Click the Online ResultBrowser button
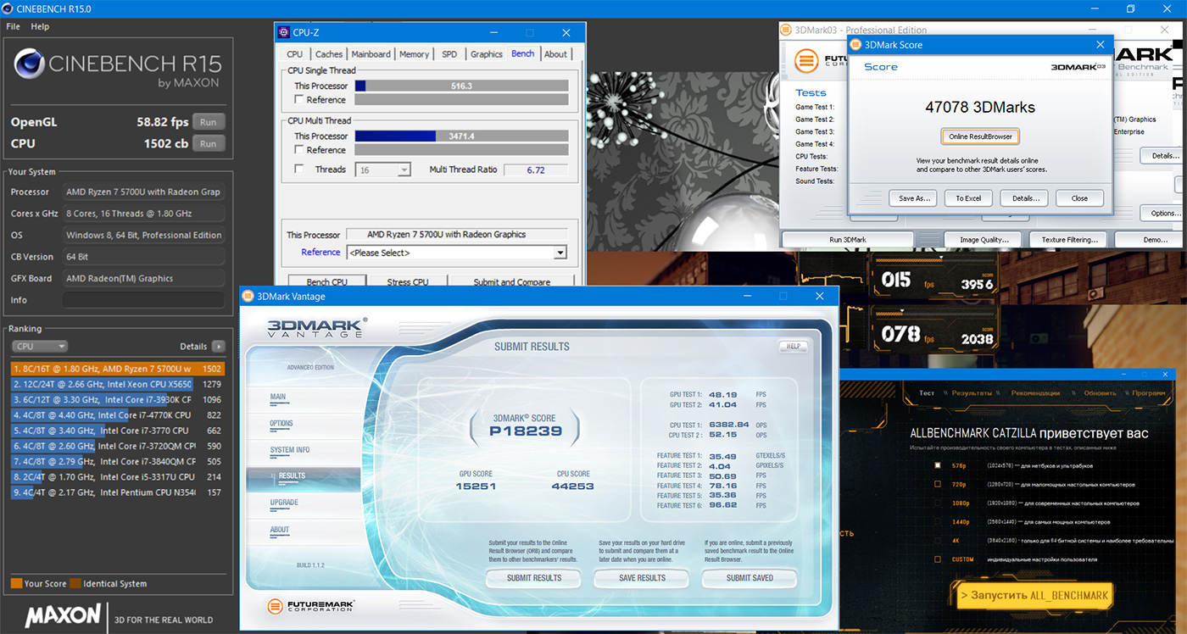The height and width of the screenshot is (634, 1187). point(979,136)
